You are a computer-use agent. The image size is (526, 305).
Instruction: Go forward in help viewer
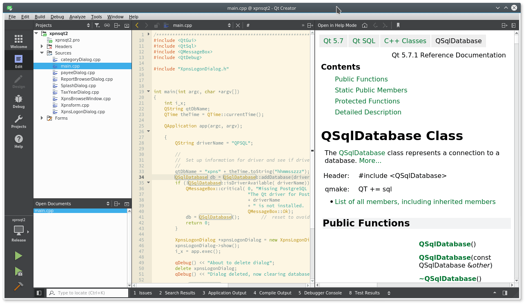tap(386, 25)
